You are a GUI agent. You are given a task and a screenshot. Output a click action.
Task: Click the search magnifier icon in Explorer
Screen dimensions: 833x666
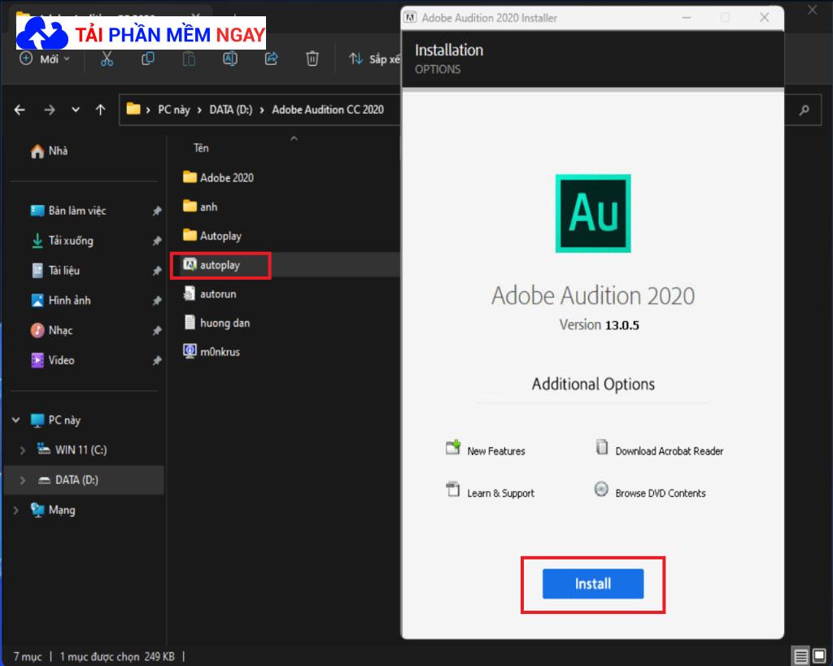tap(805, 110)
